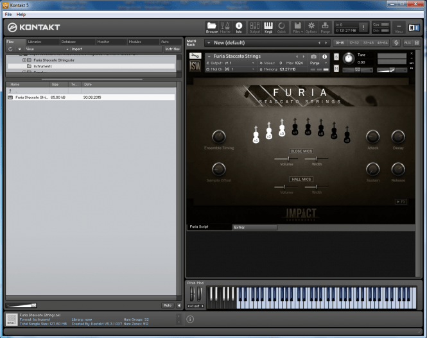This screenshot has width=427, height=338.
Task: Click the Impact Soundworks ISW logo
Action: tap(195, 66)
